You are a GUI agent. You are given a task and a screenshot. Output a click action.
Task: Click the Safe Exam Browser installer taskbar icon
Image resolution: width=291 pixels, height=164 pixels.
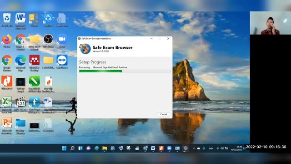tap(186, 148)
